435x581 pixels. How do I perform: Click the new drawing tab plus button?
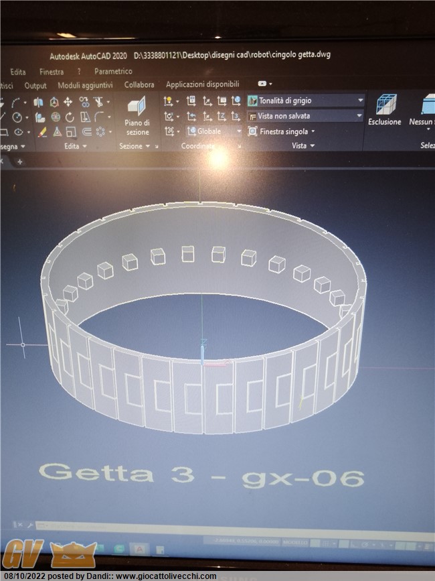point(19,162)
